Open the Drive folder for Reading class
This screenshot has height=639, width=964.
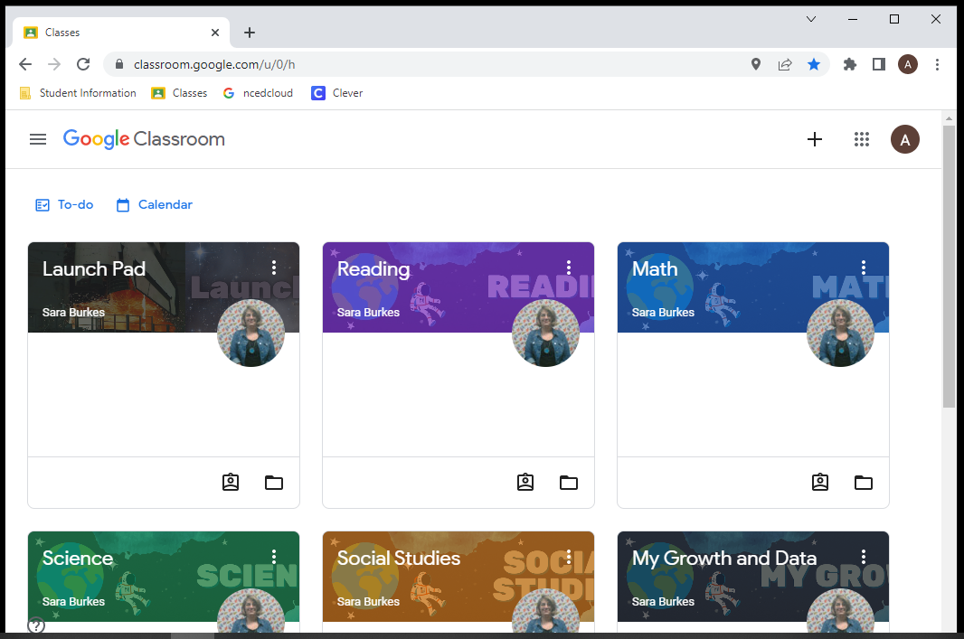tap(569, 483)
